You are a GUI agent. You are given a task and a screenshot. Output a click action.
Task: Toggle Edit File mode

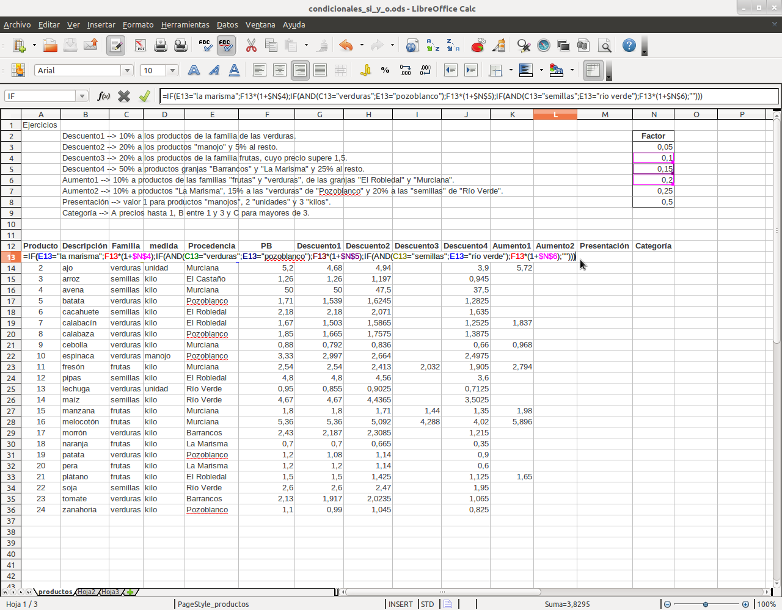[115, 46]
